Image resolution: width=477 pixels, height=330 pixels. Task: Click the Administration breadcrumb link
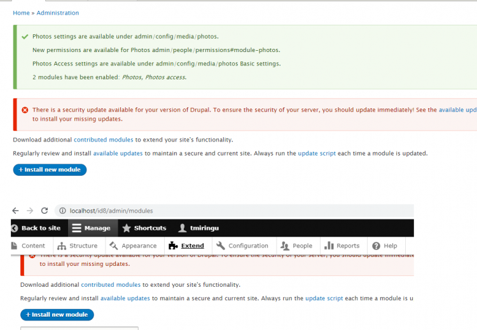point(58,13)
